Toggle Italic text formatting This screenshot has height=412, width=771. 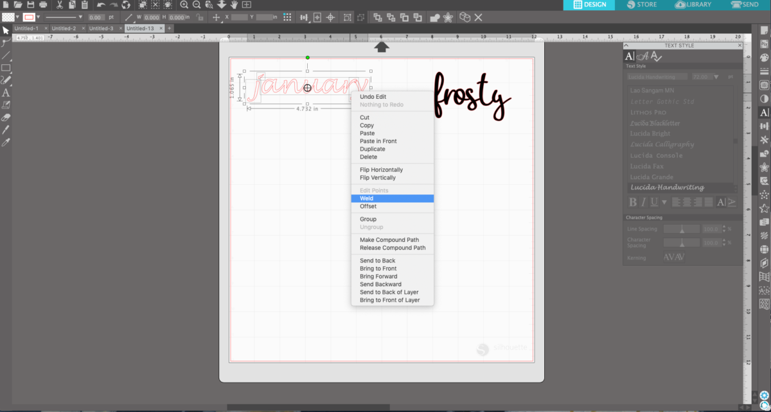click(643, 202)
